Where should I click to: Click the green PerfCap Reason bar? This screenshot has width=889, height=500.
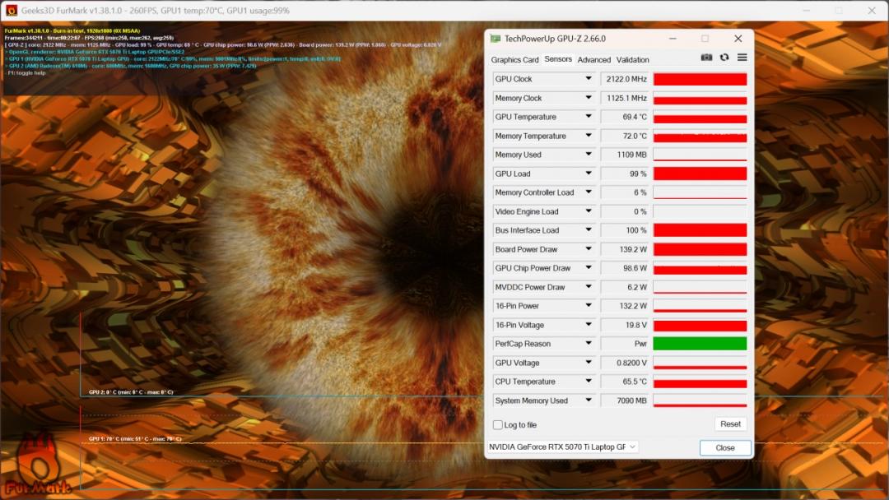click(x=700, y=344)
